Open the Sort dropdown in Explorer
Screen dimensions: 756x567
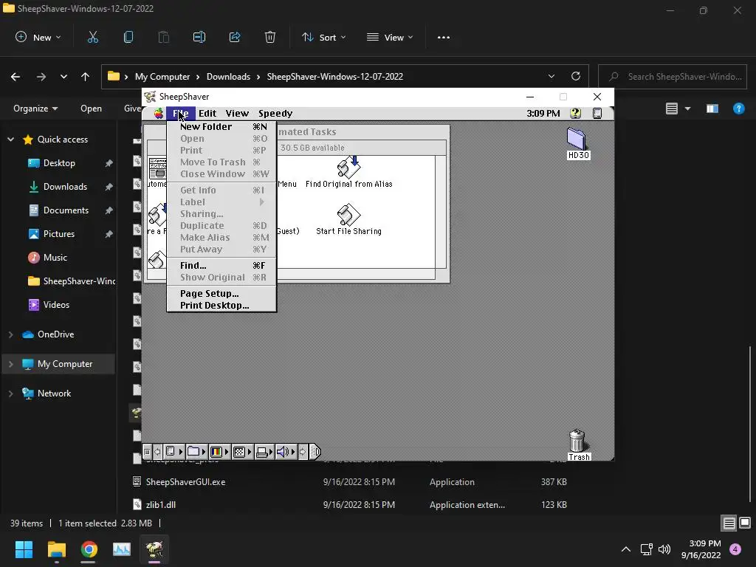tap(323, 37)
